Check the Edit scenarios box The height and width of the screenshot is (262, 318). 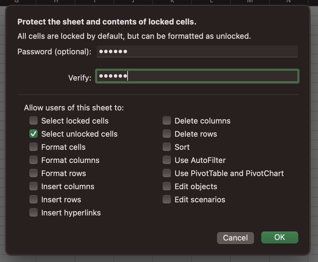tap(167, 199)
